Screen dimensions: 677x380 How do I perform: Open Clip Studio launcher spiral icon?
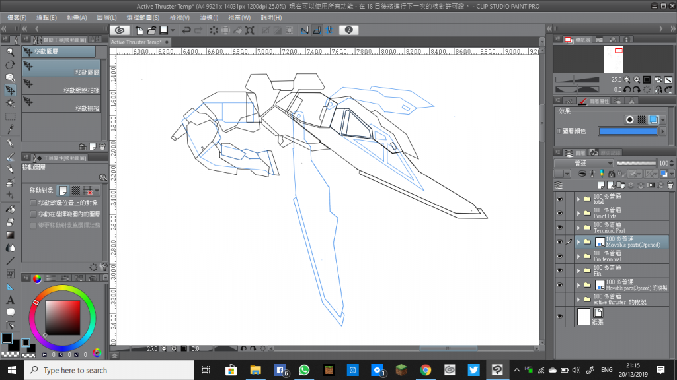[119, 30]
